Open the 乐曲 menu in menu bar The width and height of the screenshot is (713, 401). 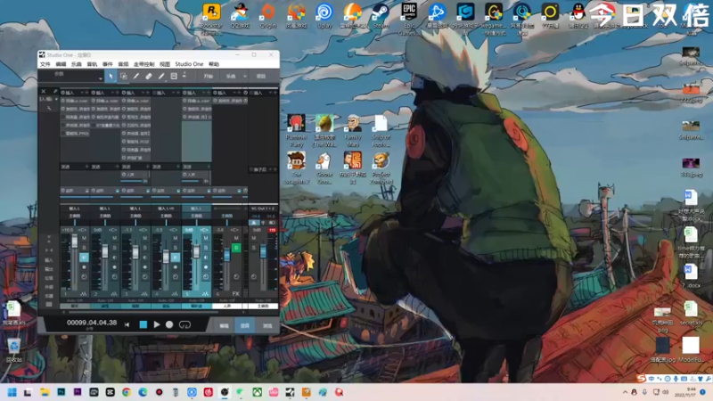[77, 64]
